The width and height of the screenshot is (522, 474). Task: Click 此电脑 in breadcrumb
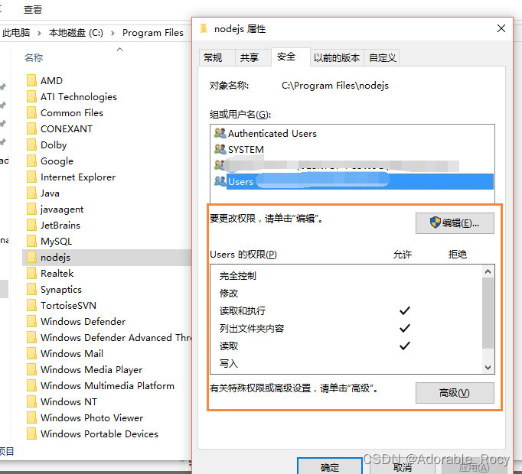point(16,33)
